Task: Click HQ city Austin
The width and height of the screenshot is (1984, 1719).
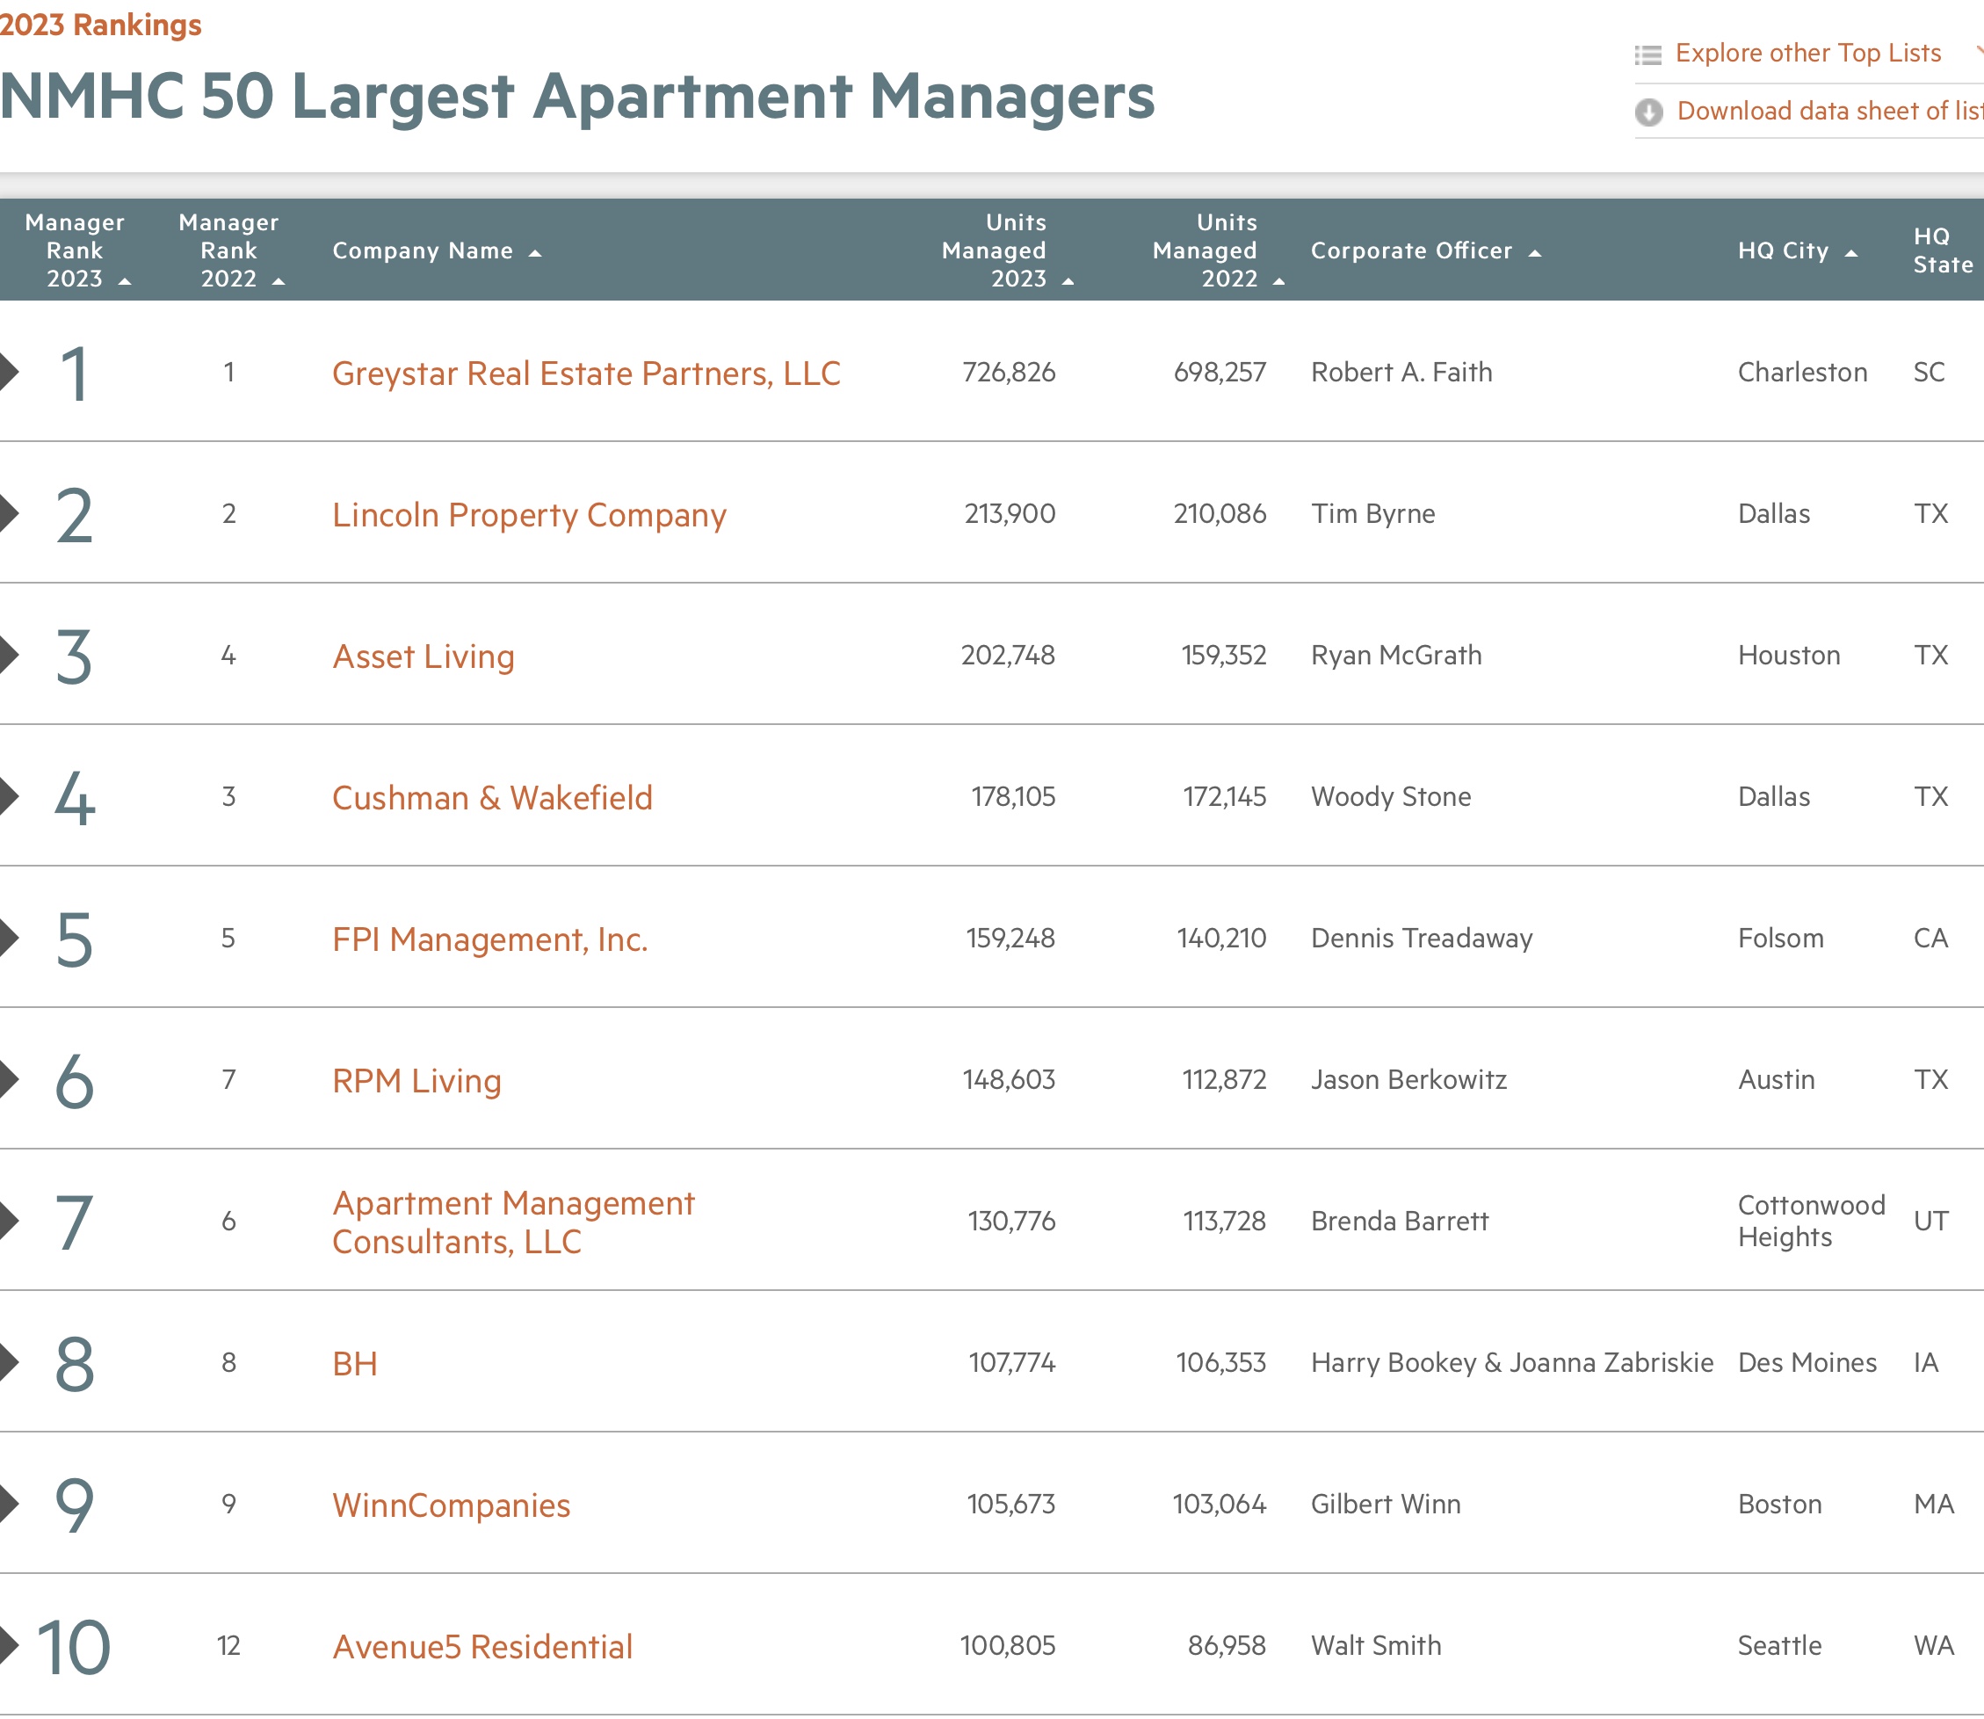Action: (x=1776, y=1080)
